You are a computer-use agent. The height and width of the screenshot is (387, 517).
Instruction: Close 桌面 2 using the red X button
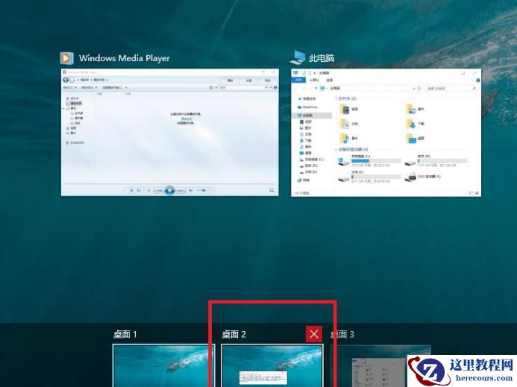pos(314,334)
